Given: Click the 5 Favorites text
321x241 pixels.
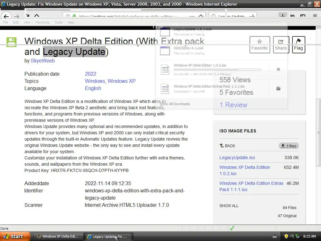Looking at the screenshot, I should click(x=236, y=93).
